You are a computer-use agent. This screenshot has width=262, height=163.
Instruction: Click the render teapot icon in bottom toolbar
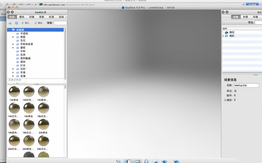pyautogui.click(x=164, y=161)
